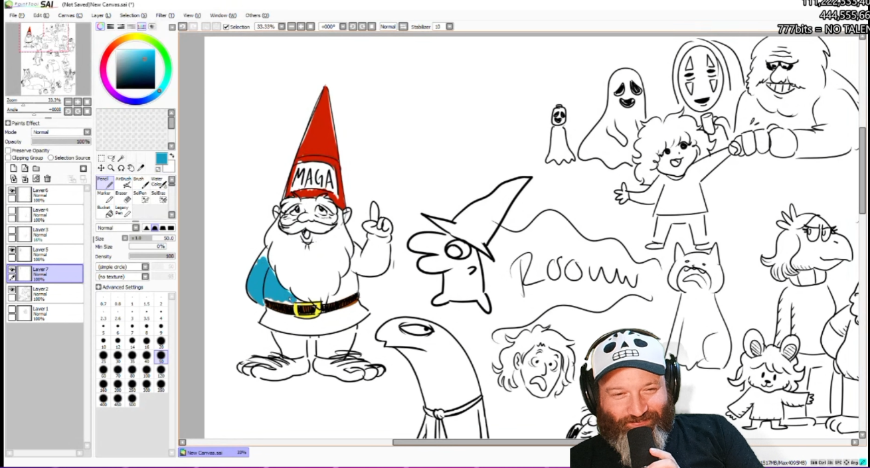Show hidden Layer4 with its eye box
The width and height of the screenshot is (870, 468).
12,210
